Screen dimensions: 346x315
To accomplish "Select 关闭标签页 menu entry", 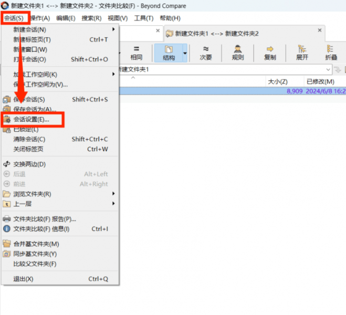I will 60,149.
